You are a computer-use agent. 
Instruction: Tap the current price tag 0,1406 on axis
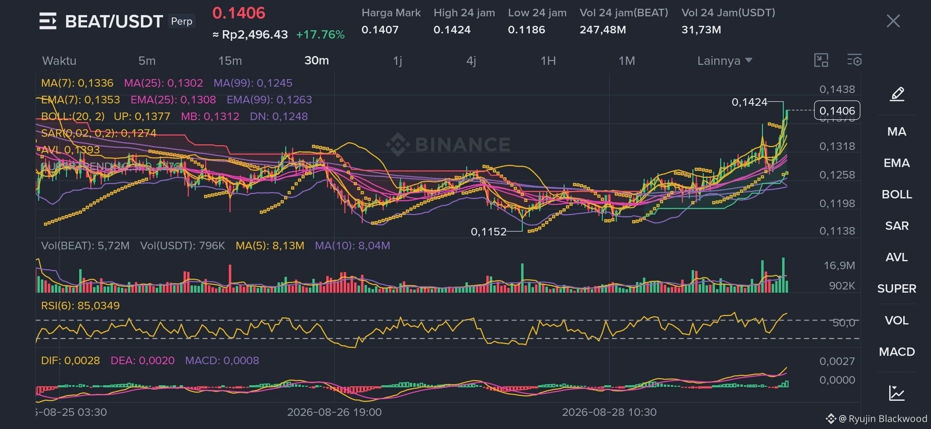click(x=837, y=111)
